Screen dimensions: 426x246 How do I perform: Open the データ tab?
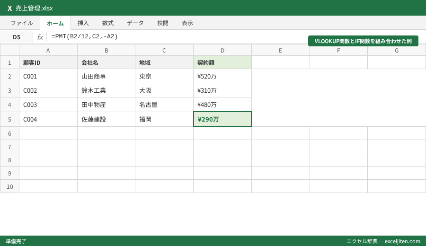(x=135, y=23)
